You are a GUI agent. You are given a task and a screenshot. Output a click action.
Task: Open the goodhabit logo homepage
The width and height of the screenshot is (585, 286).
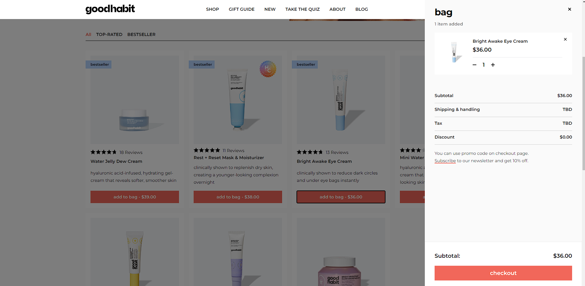tap(110, 9)
